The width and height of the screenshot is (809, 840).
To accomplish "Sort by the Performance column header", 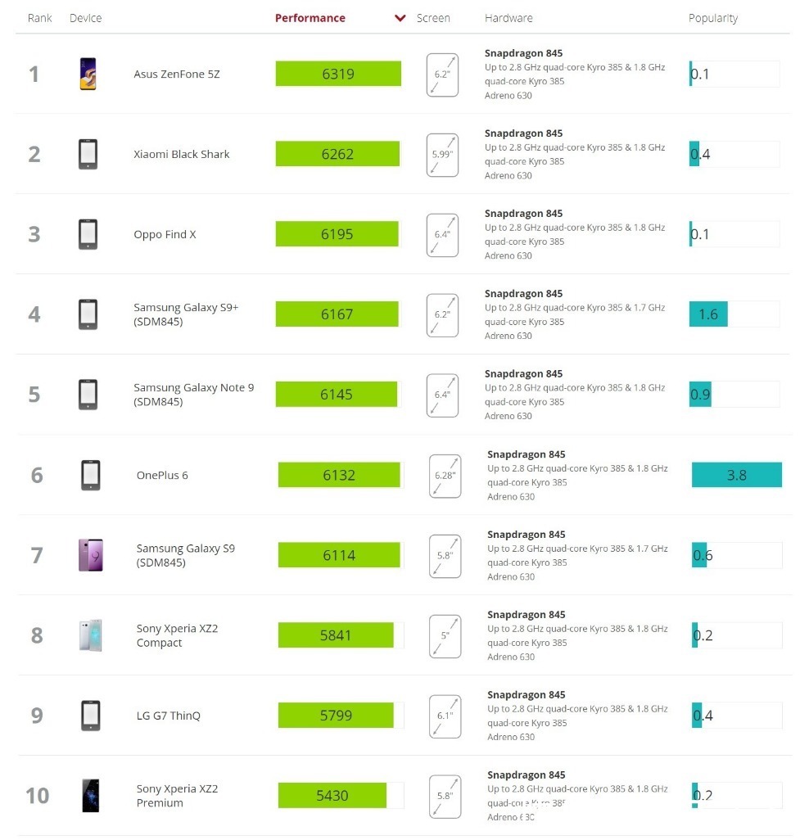I will click(310, 18).
